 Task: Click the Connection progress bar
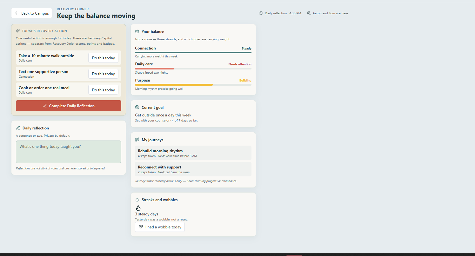[193, 52]
